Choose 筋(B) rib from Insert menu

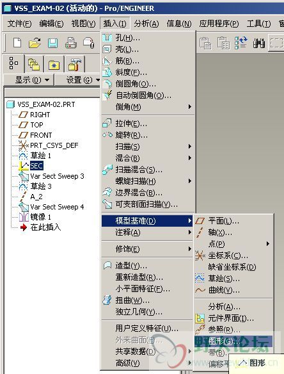(x=148, y=61)
